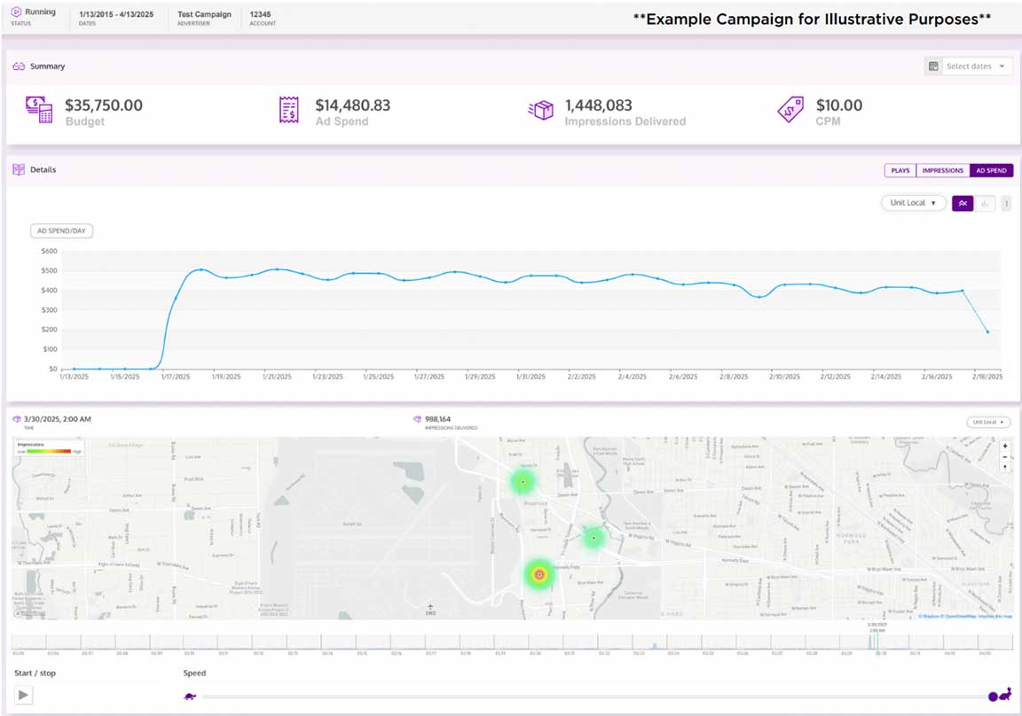Open the chart options kebab menu
The width and height of the screenshot is (1022, 716).
[1008, 203]
